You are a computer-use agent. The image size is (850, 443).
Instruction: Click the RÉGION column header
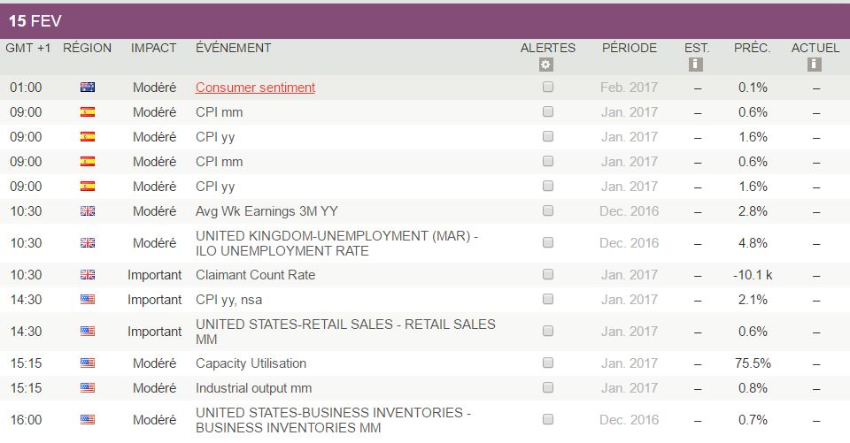(88, 48)
